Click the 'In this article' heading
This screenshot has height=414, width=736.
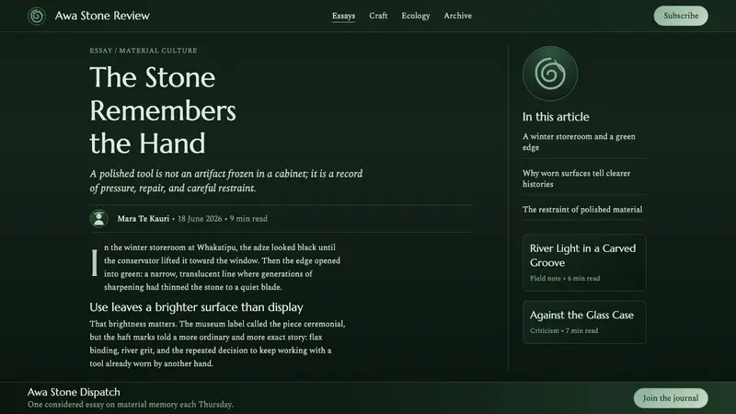pyautogui.click(x=556, y=117)
